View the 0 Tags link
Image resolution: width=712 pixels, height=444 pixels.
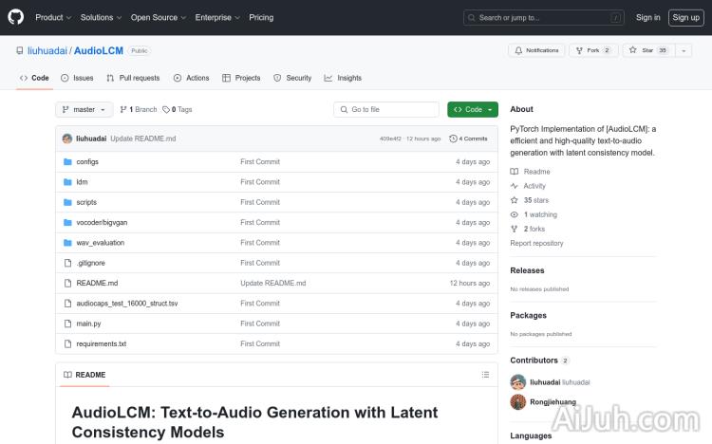(178, 109)
